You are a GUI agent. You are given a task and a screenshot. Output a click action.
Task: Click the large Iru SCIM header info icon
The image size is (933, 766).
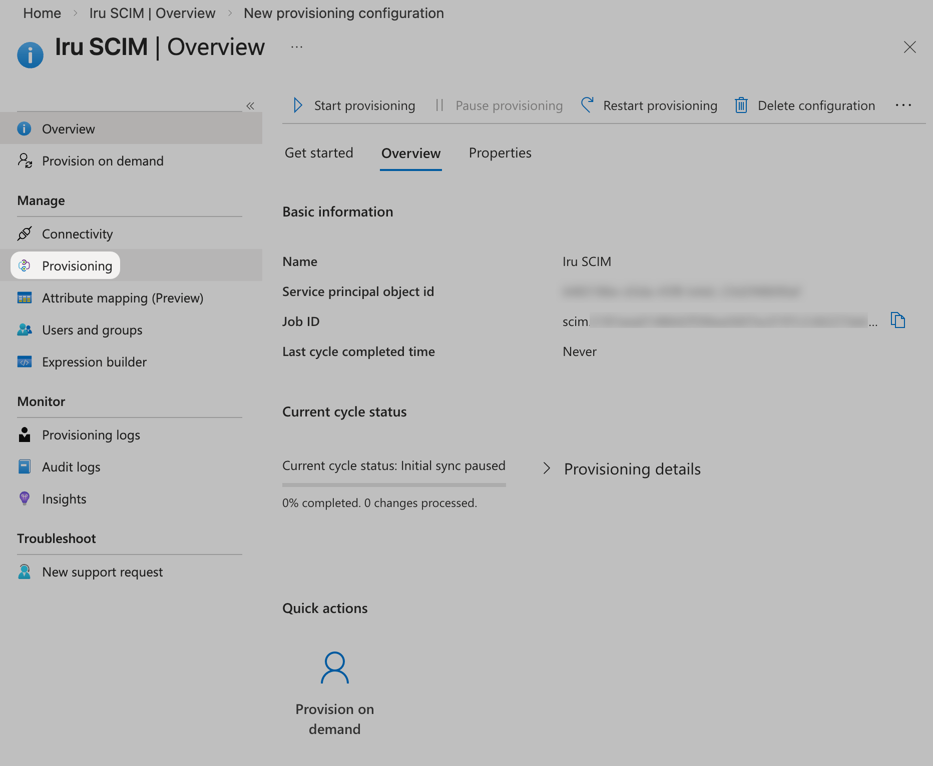point(30,55)
